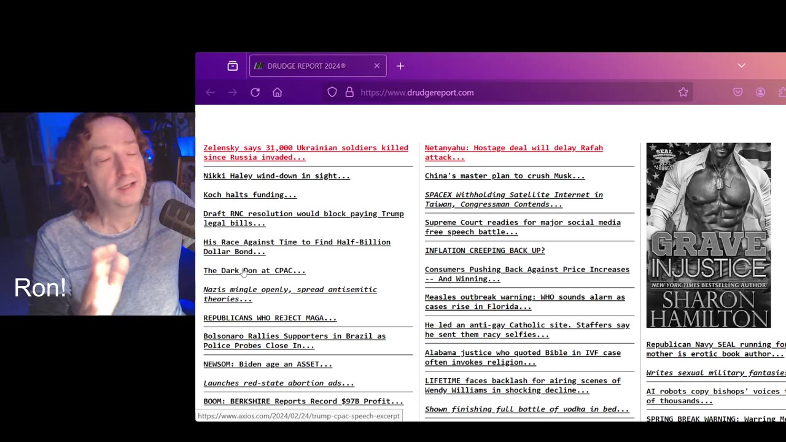Open Republican Navy SEAL erotic book author link
The image size is (786, 442).
716,349
